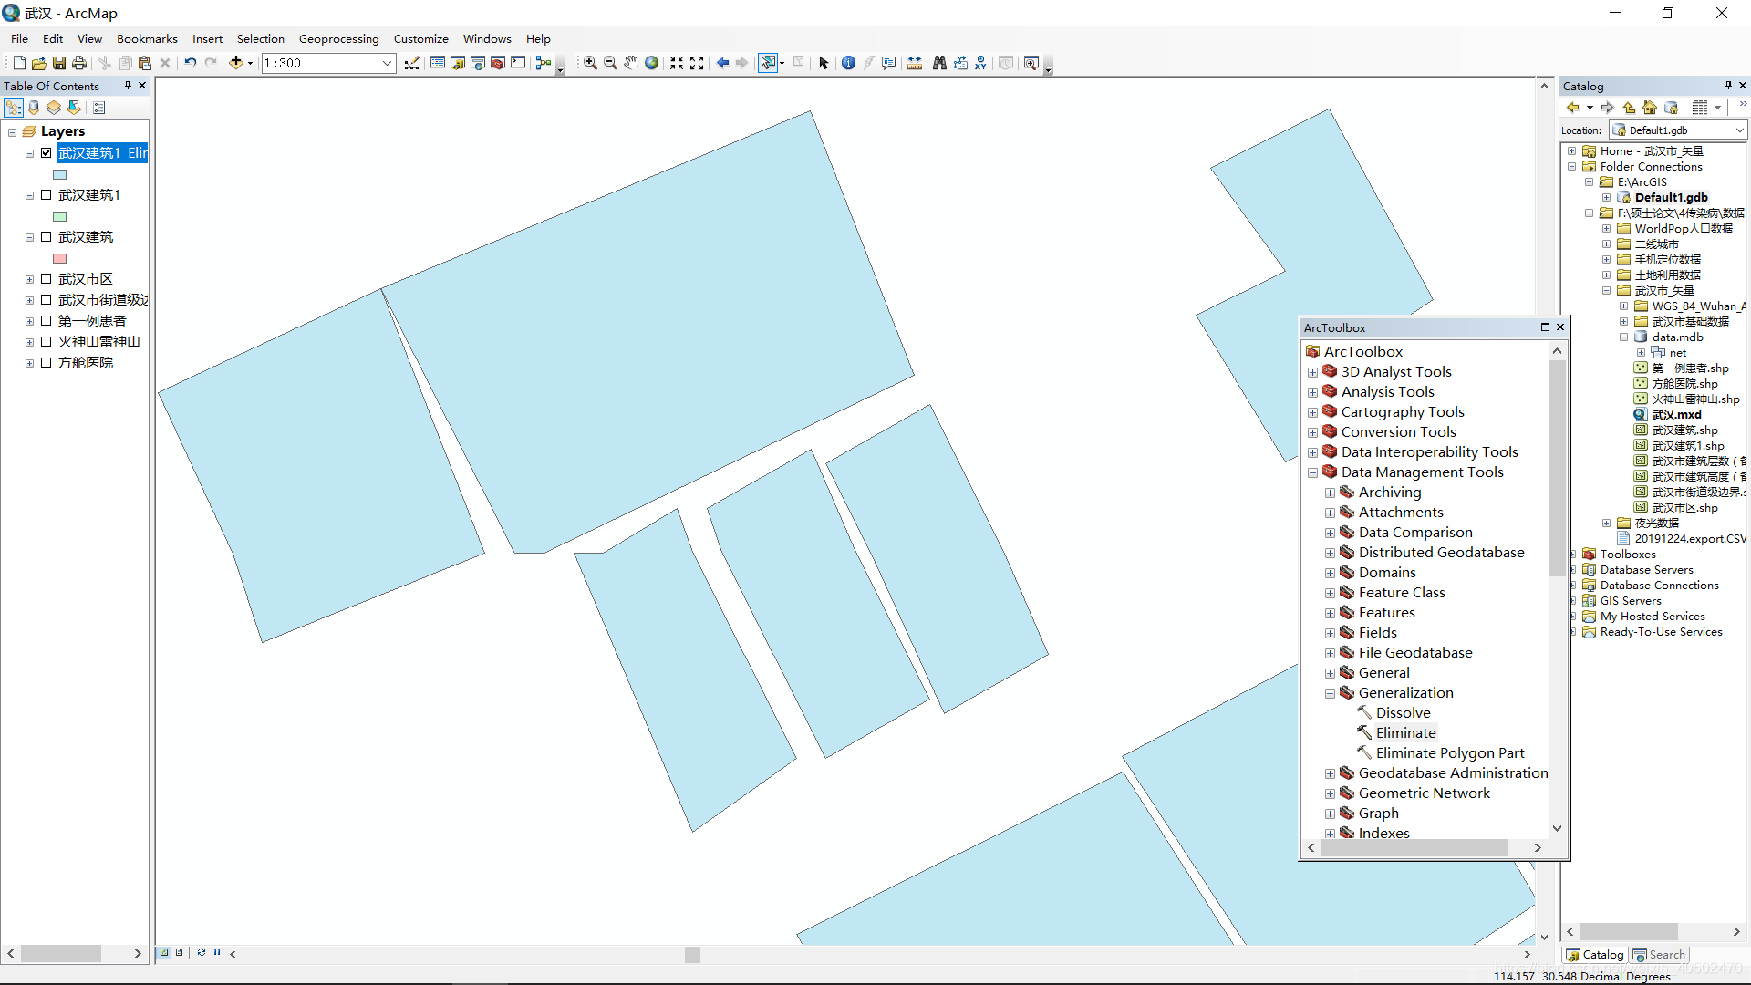
Task: Open the Geoprocessing menu
Action: [x=339, y=38]
